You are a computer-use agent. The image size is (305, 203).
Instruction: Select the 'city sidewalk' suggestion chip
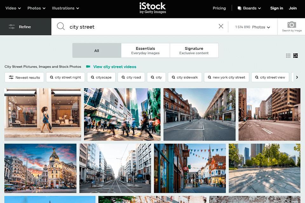(185, 77)
